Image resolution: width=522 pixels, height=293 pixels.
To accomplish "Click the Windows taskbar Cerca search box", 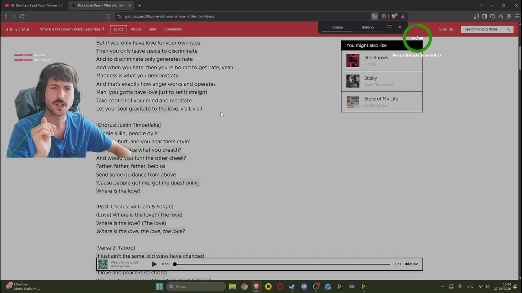I will click(196, 286).
